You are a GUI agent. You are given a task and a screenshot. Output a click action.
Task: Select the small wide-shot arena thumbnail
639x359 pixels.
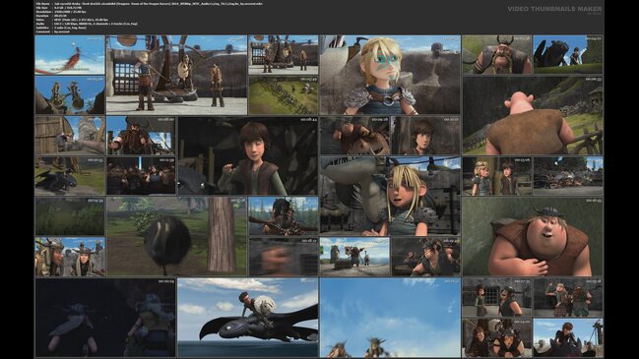[284, 55]
